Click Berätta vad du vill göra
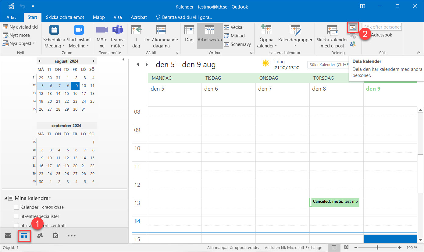The height and width of the screenshot is (252, 424). [x=184, y=17]
